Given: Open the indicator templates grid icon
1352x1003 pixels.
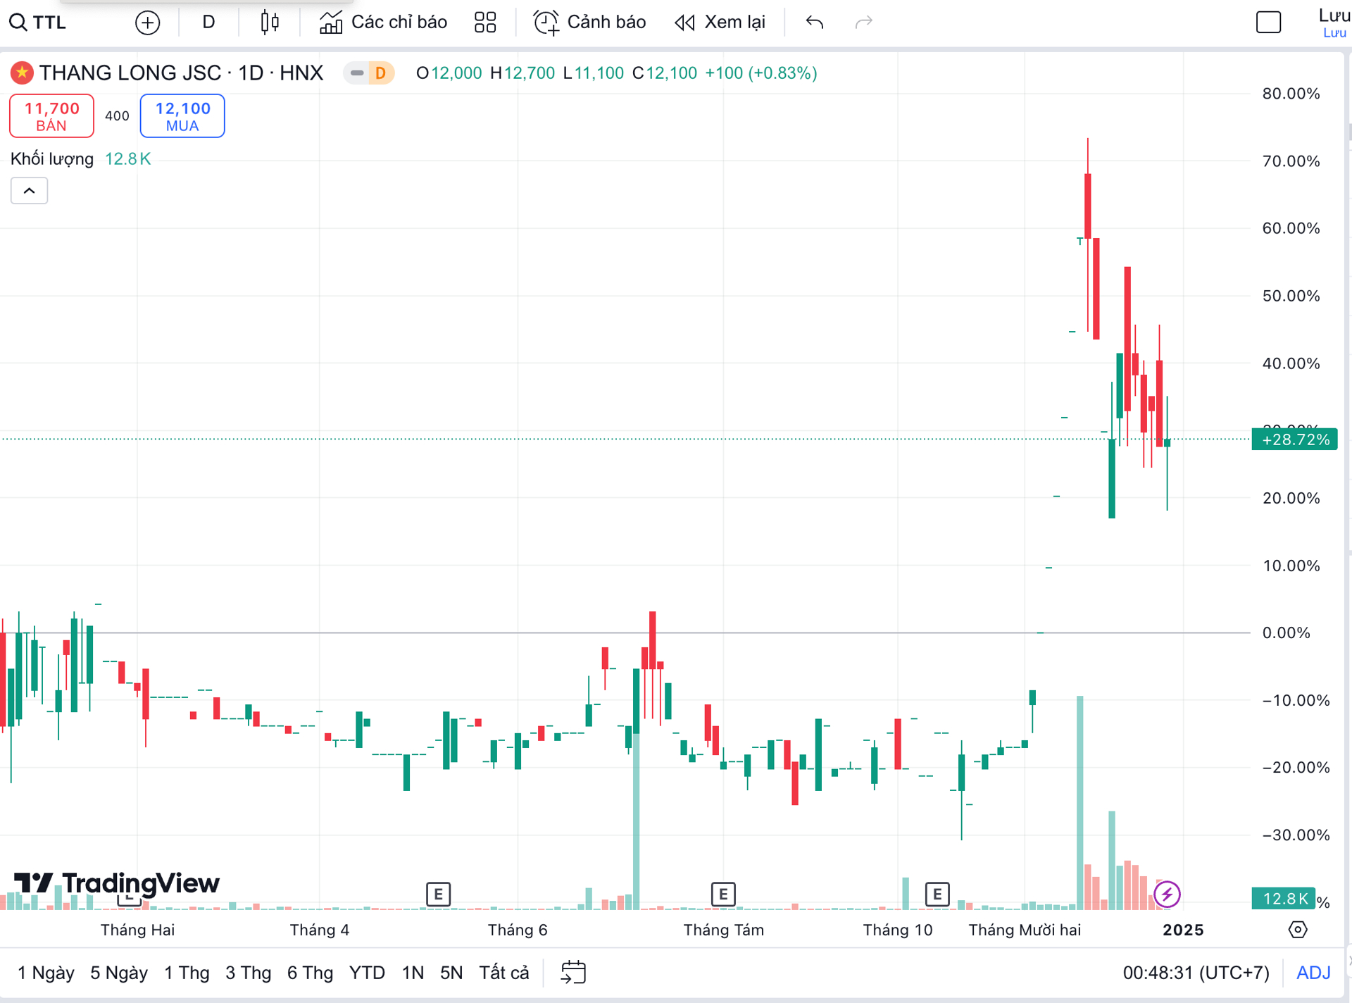Looking at the screenshot, I should [x=485, y=23].
